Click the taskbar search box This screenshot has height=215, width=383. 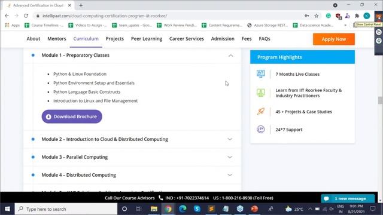coord(66,209)
